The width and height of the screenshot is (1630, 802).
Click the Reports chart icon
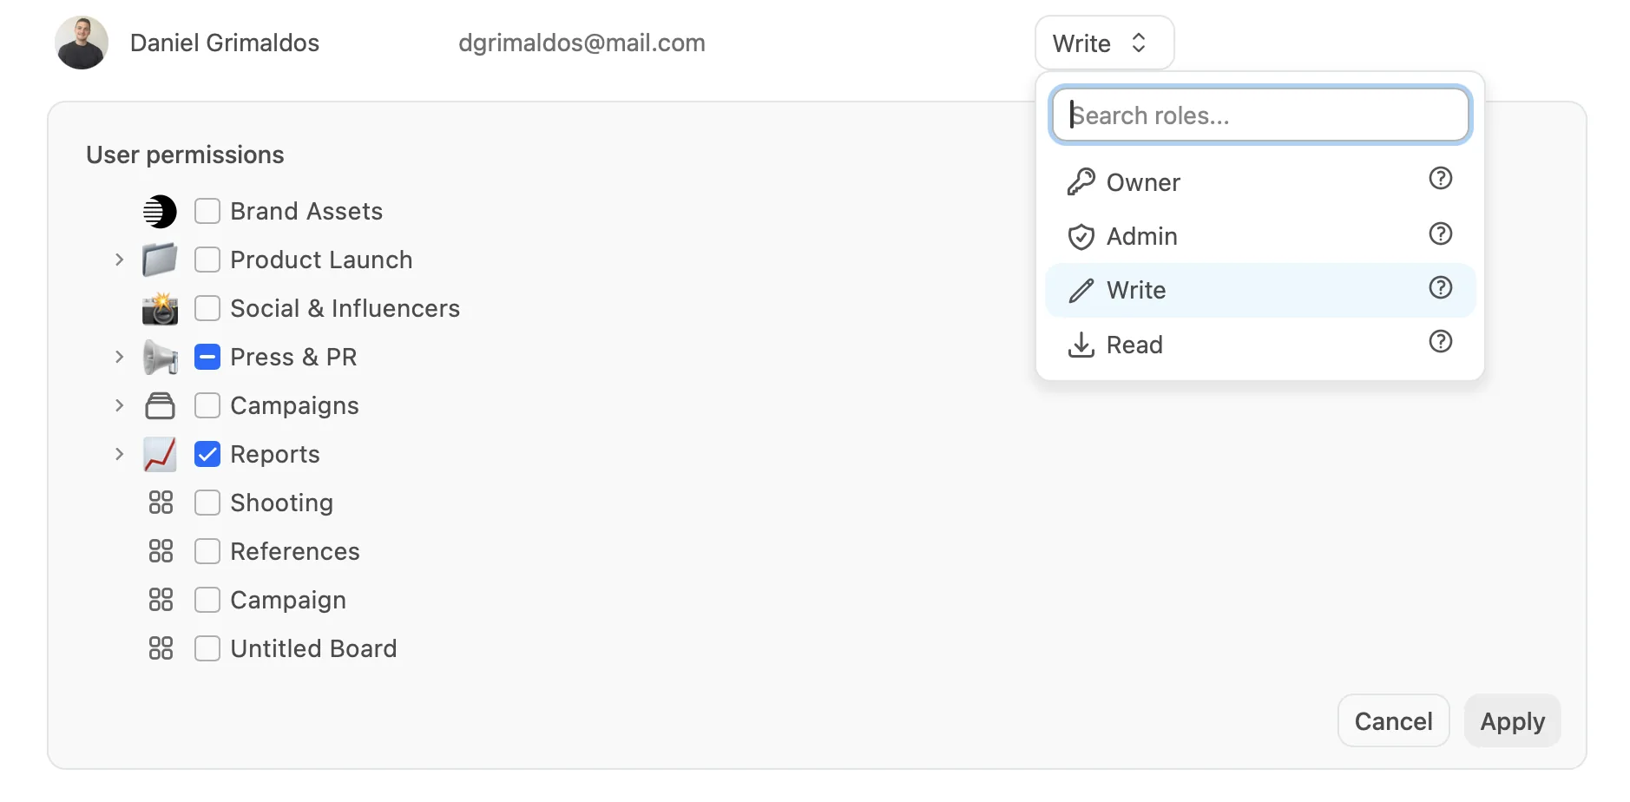[x=160, y=454]
